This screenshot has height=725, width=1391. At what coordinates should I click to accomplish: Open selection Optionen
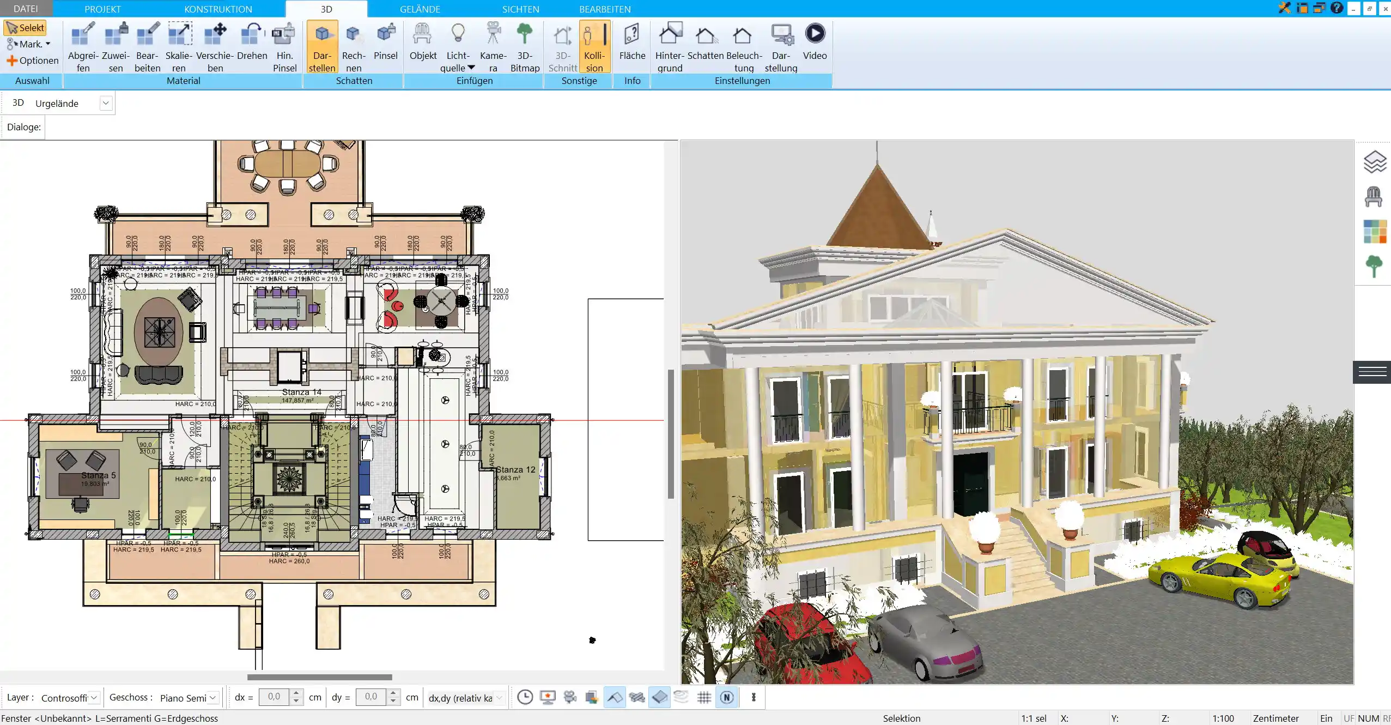[x=33, y=61]
